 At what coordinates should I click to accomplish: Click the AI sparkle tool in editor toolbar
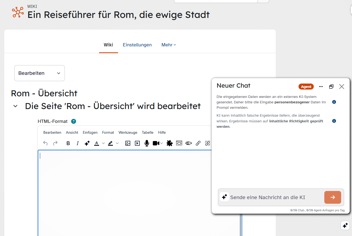click(x=87, y=143)
